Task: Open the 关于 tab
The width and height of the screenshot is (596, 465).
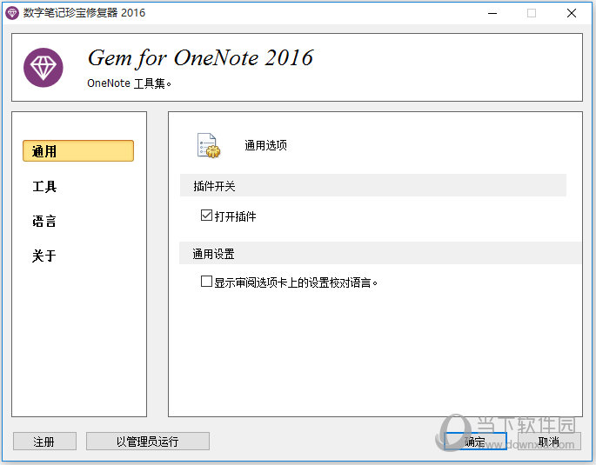Action: (x=44, y=256)
